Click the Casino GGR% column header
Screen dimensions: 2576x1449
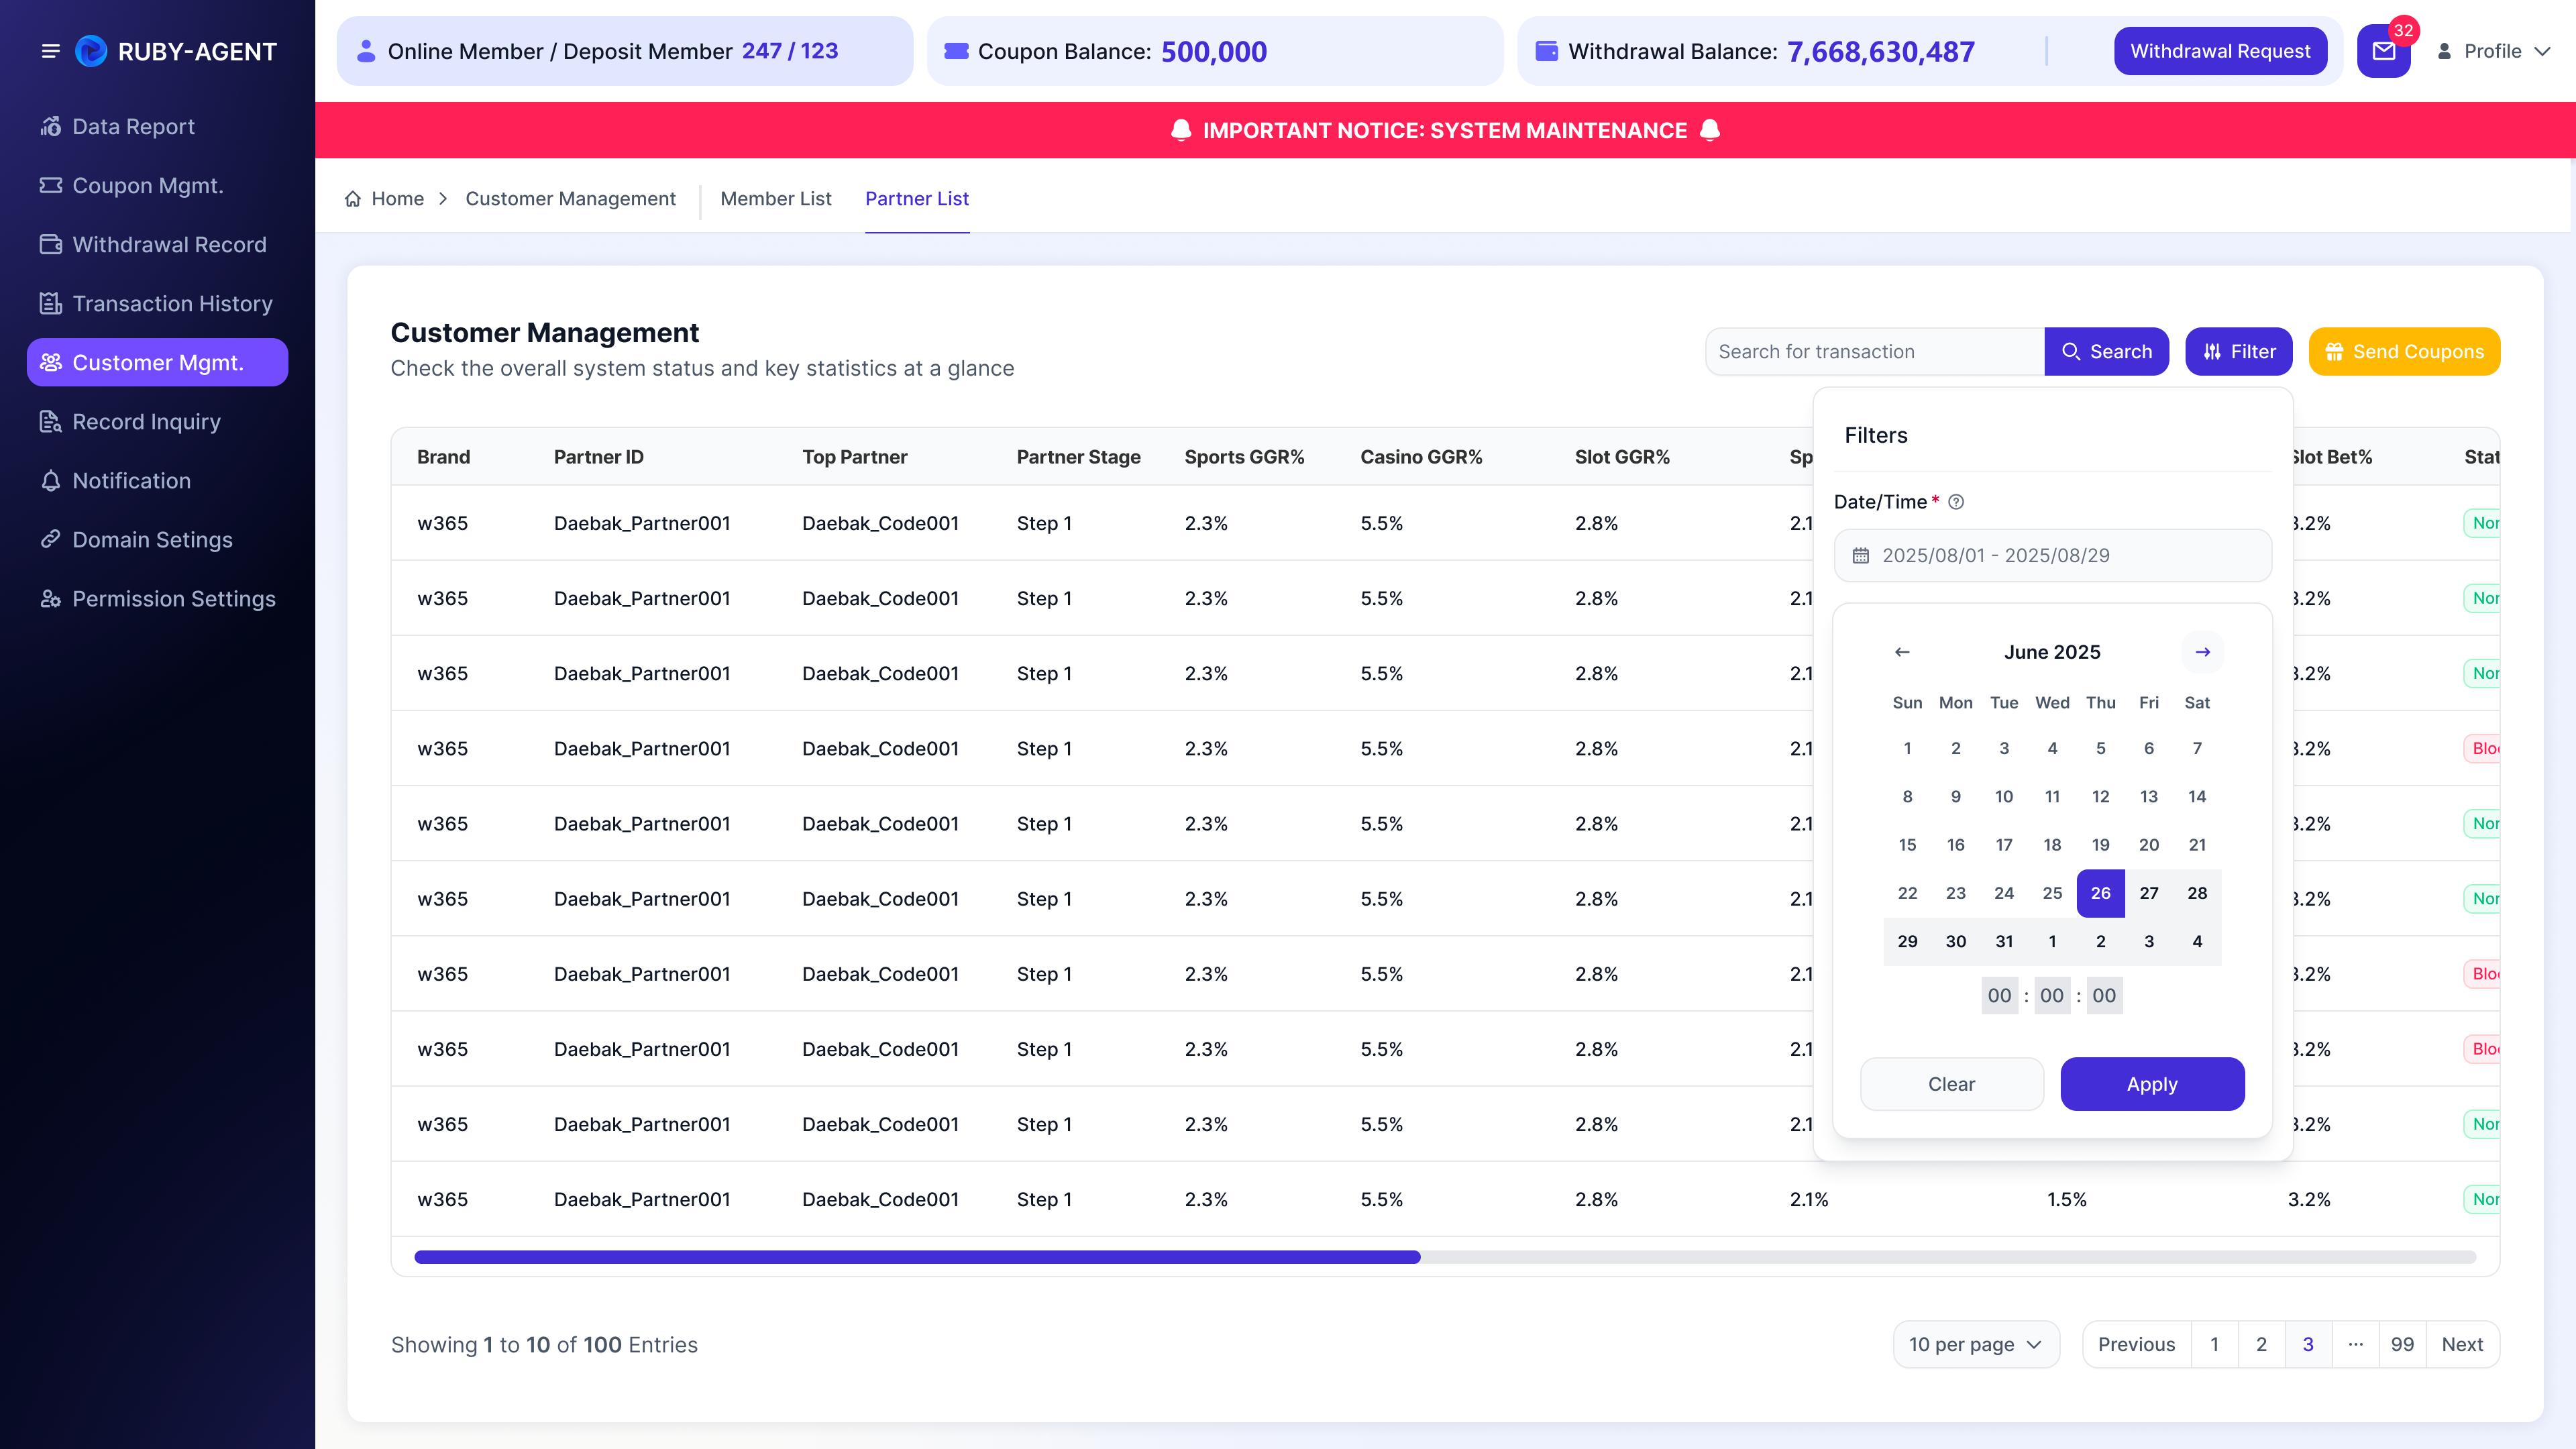pyautogui.click(x=1421, y=457)
